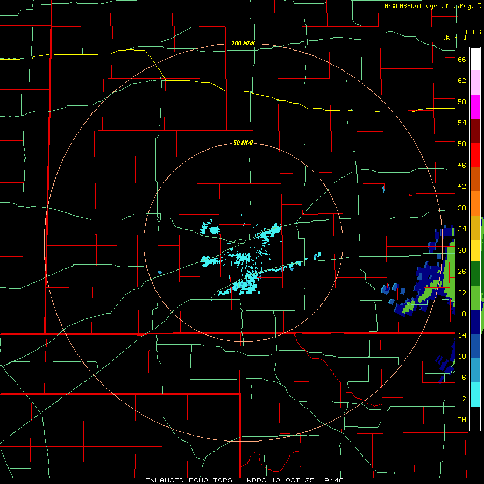This screenshot has height=484, width=484.
Task: Click the bright red 50 kft legend swatch
Action: [475, 155]
